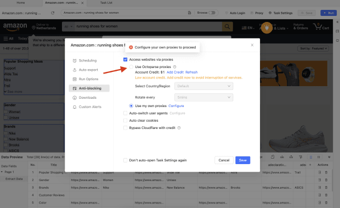Click the Add Credit link
The image size is (340, 208).
(x=175, y=72)
